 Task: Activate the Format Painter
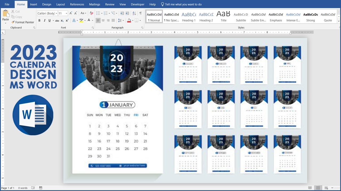pyautogui.click(x=23, y=22)
